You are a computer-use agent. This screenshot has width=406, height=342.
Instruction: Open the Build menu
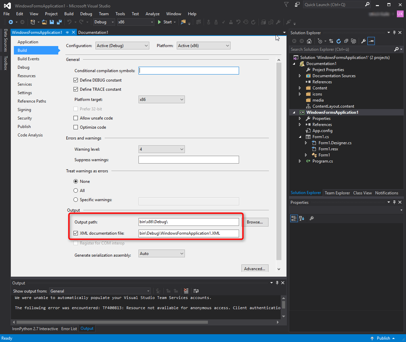tap(69, 14)
